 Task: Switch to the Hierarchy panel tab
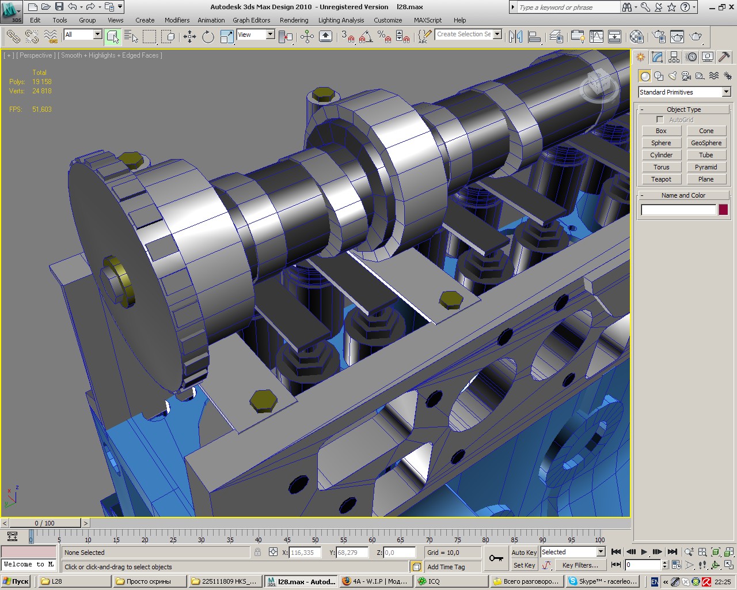tap(674, 57)
